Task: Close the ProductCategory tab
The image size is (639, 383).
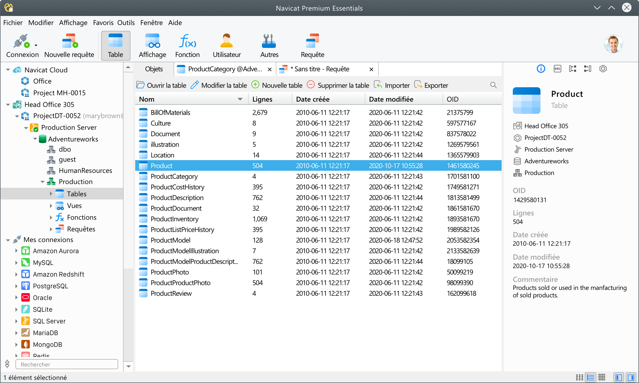Action: pyautogui.click(x=269, y=69)
